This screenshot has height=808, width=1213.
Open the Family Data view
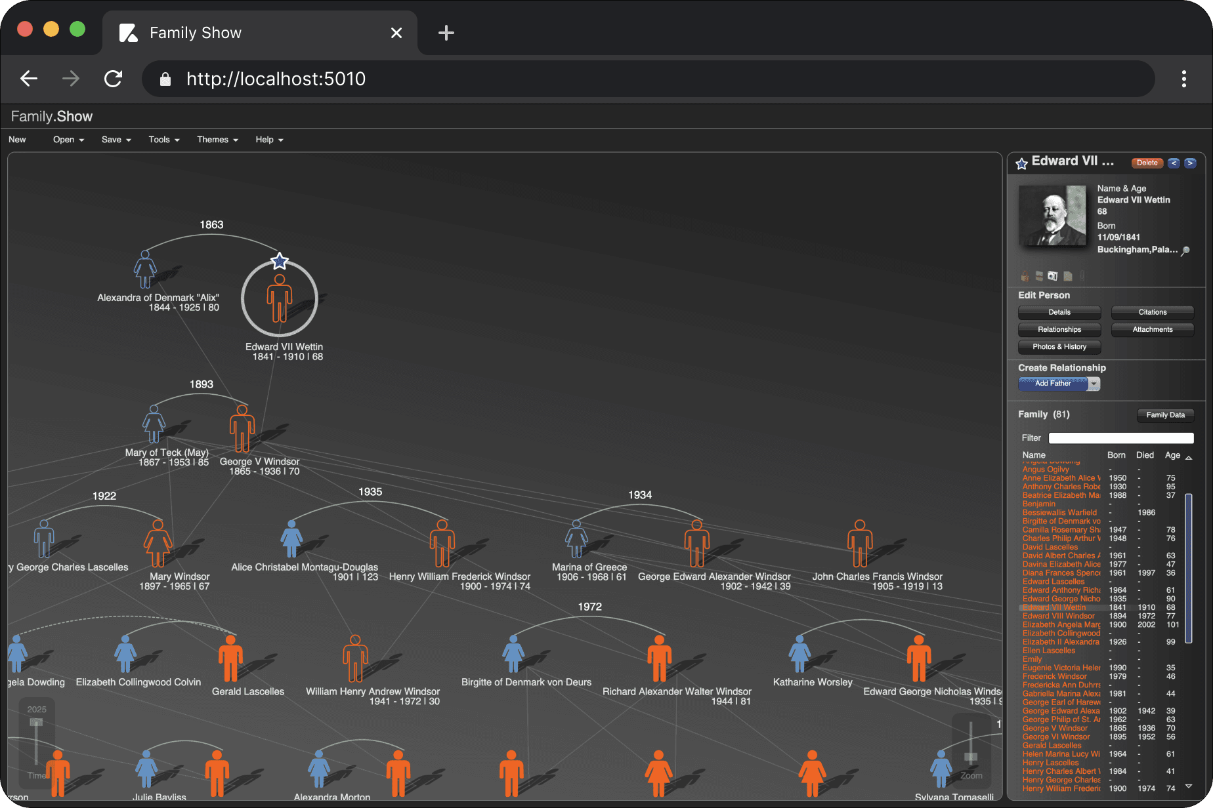click(1165, 414)
